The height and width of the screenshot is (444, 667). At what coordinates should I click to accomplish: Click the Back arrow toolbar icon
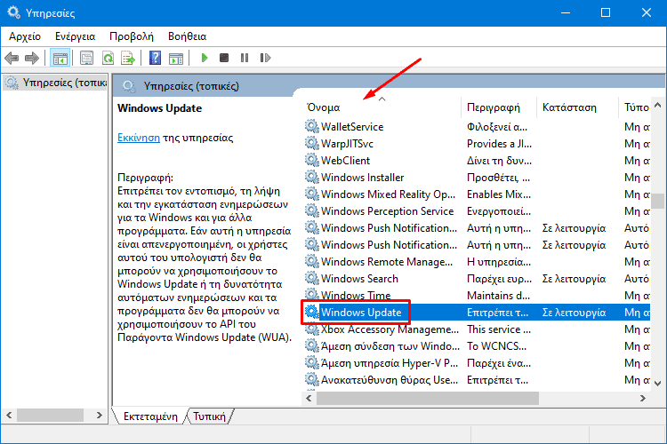pyautogui.click(x=12, y=58)
